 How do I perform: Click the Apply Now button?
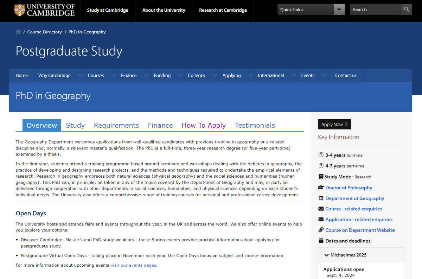334,124
